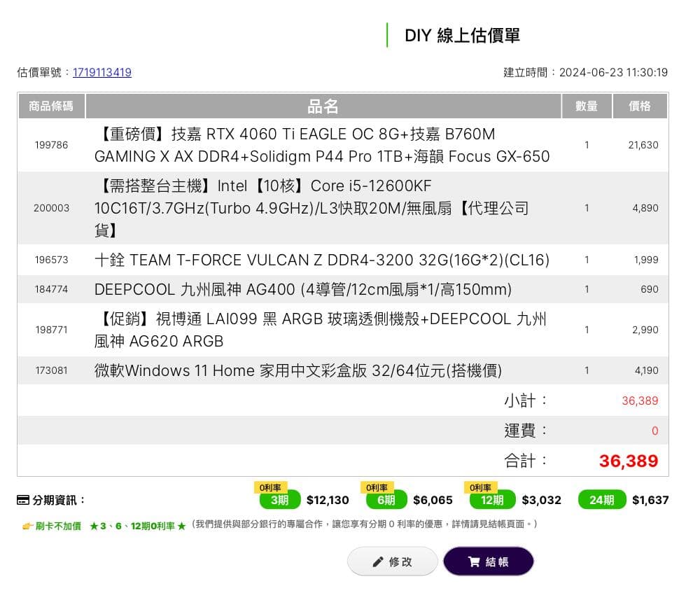Open quotation number link 1719113419
Screen dimensions: 686x593
pyautogui.click(x=101, y=72)
